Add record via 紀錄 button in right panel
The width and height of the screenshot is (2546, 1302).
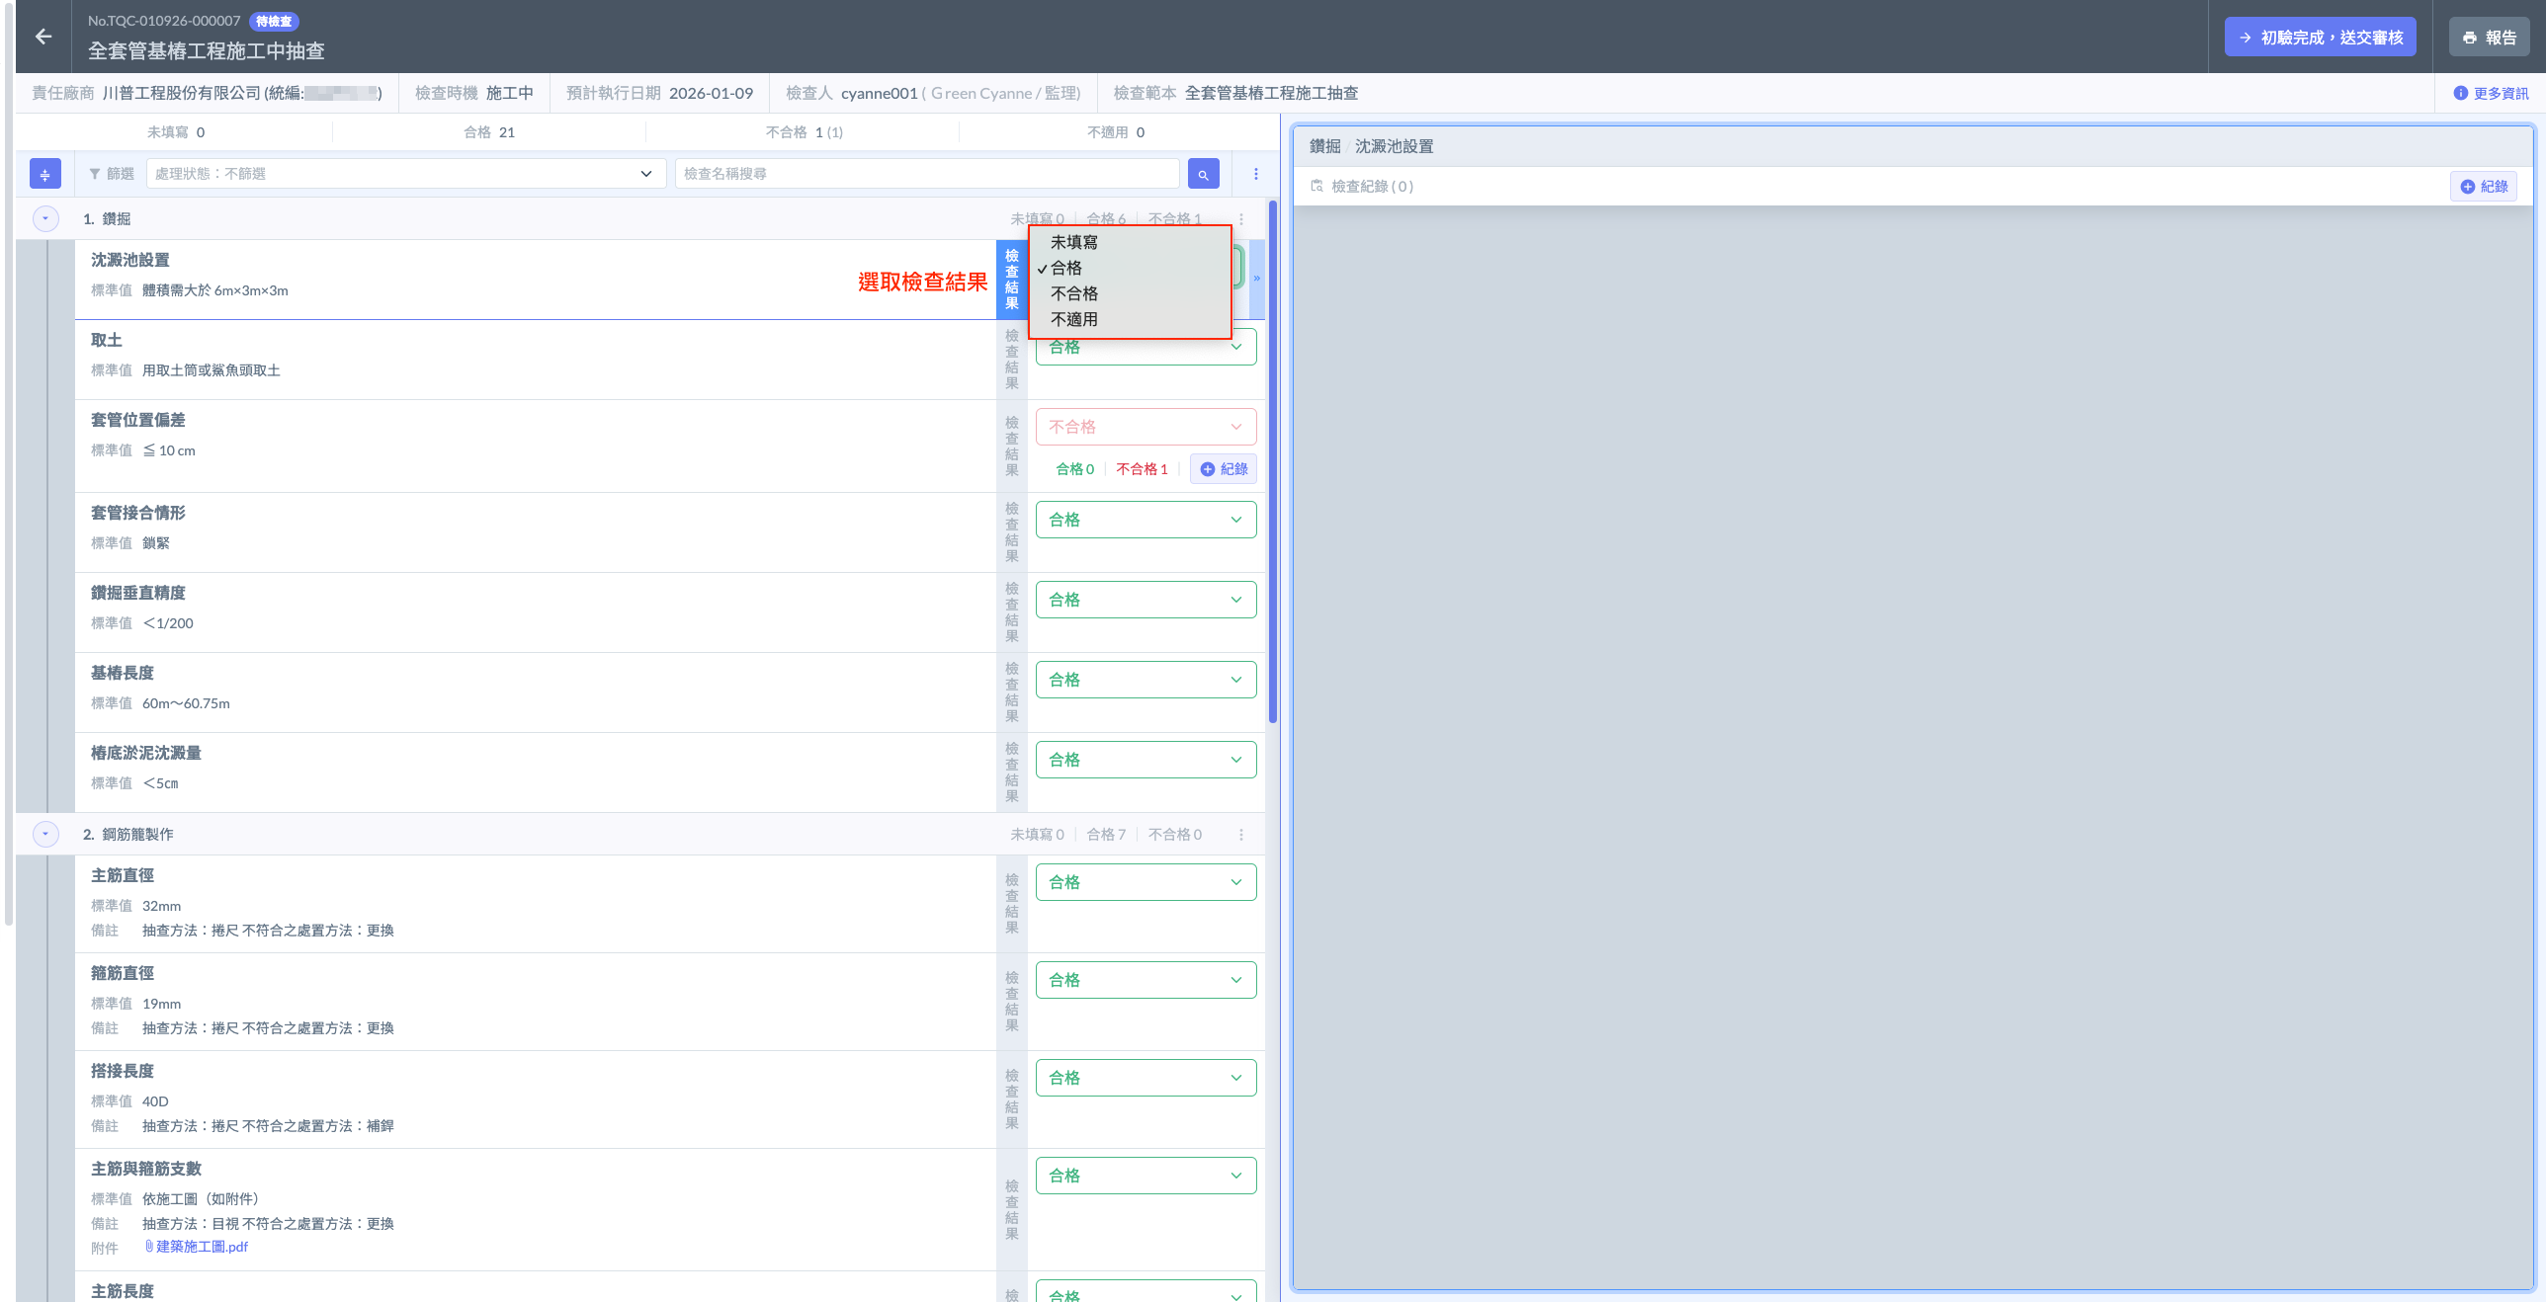[x=2483, y=187]
